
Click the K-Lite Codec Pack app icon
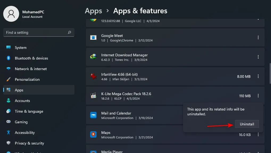pyautogui.click(x=93, y=96)
